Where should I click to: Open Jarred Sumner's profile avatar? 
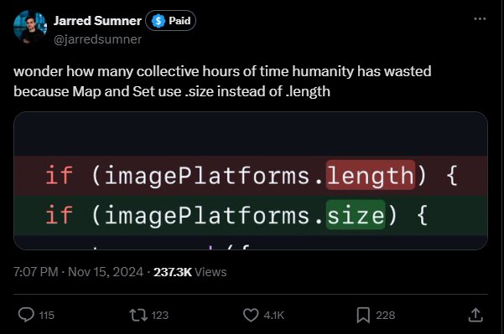click(30, 27)
